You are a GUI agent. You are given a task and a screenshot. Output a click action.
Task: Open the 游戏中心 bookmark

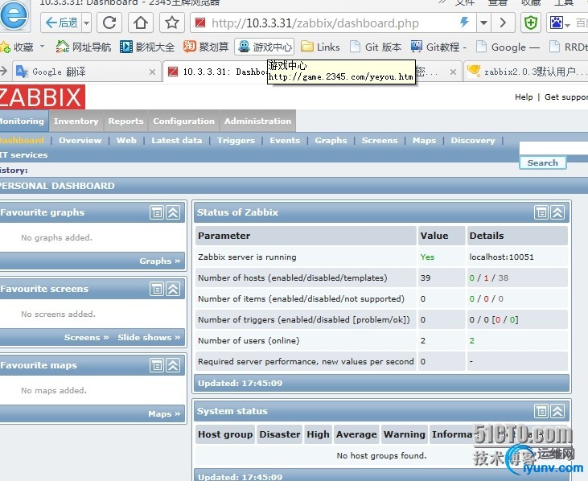point(265,47)
